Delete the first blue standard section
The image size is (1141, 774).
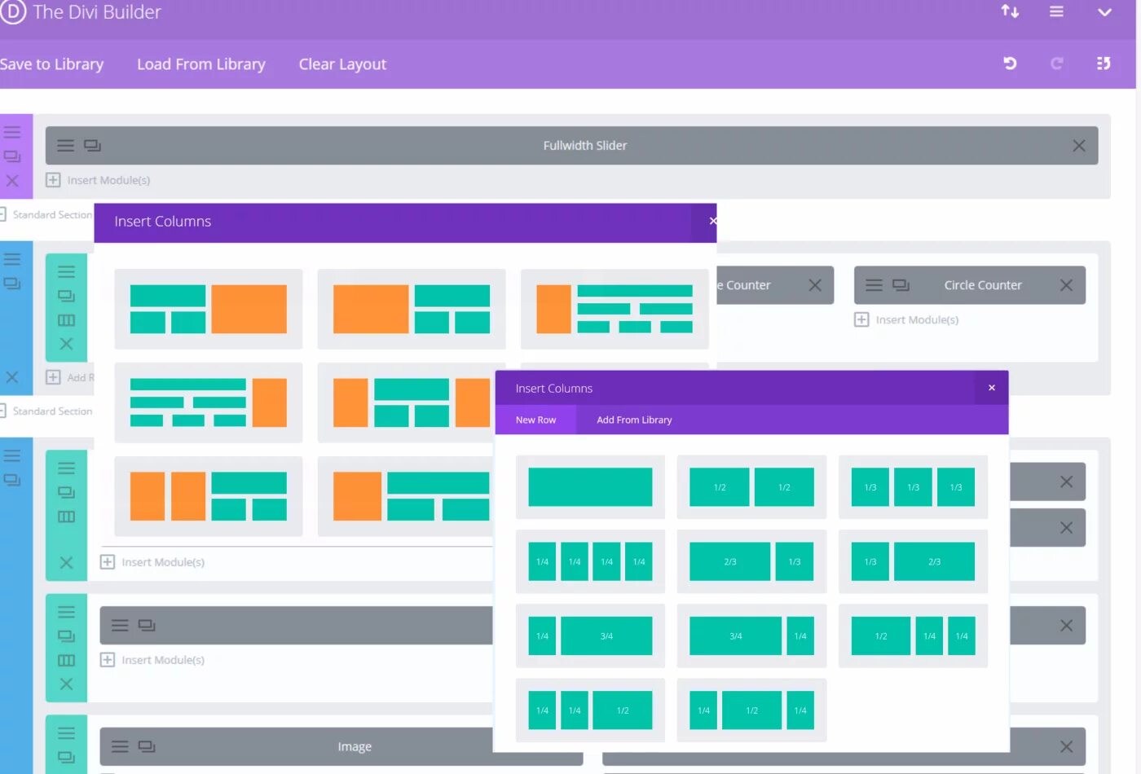coord(12,377)
